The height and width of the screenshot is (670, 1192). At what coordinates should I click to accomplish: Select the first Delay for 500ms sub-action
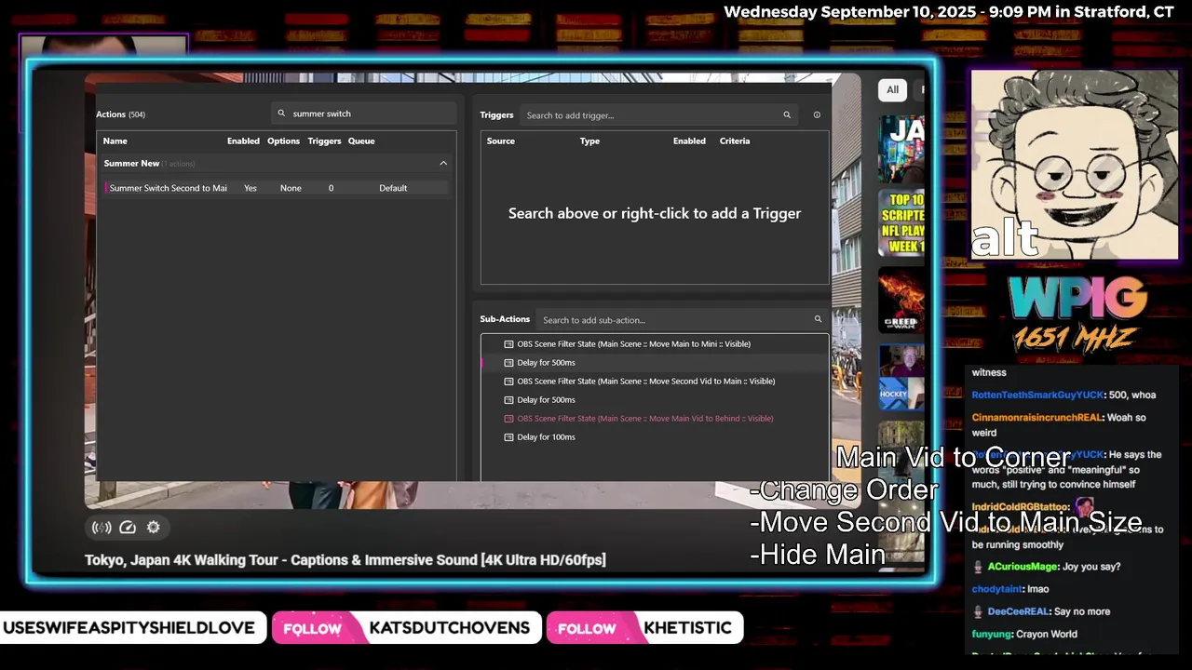(655, 363)
